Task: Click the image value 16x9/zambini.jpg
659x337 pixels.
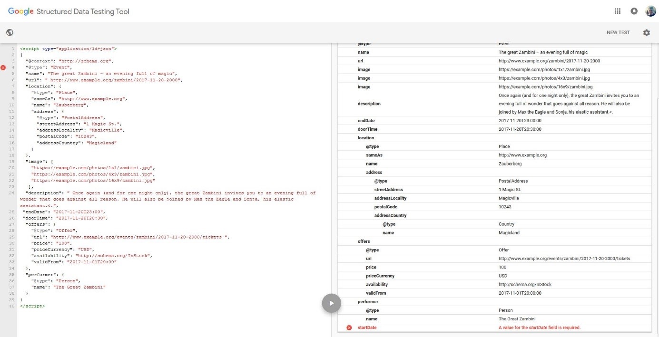Action: (x=546, y=87)
